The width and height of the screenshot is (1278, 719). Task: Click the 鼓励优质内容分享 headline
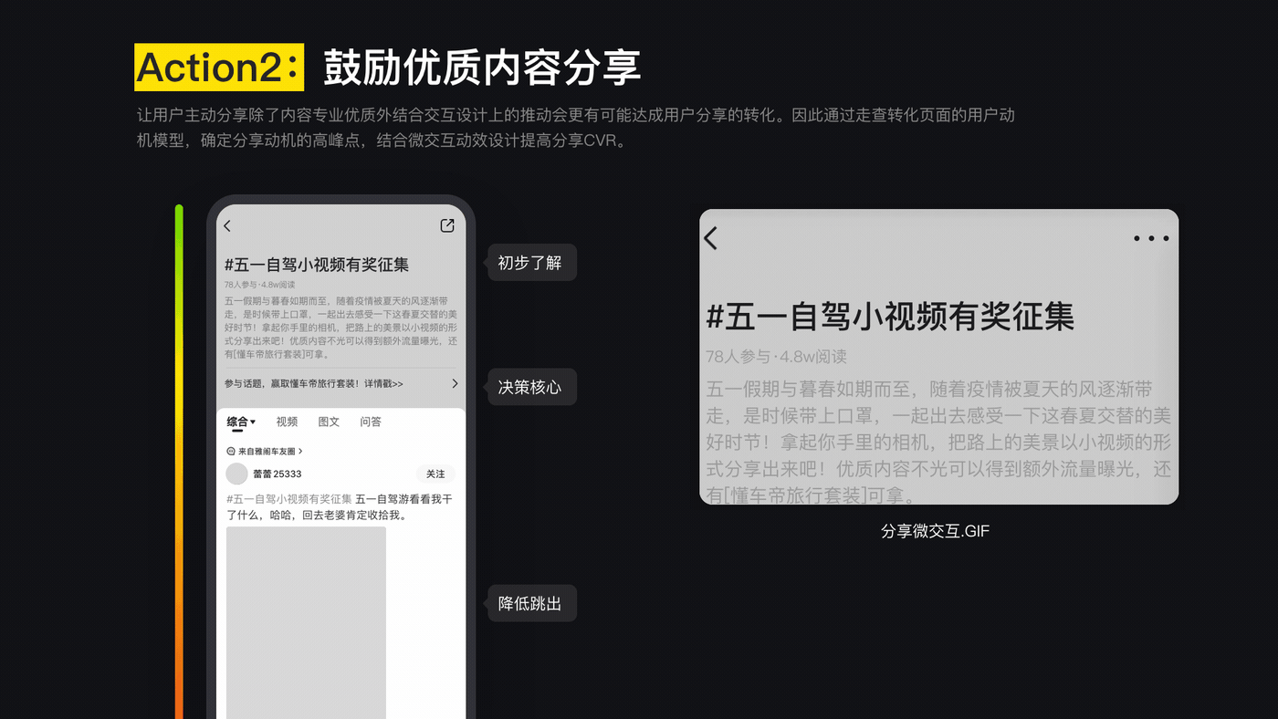[x=482, y=68]
